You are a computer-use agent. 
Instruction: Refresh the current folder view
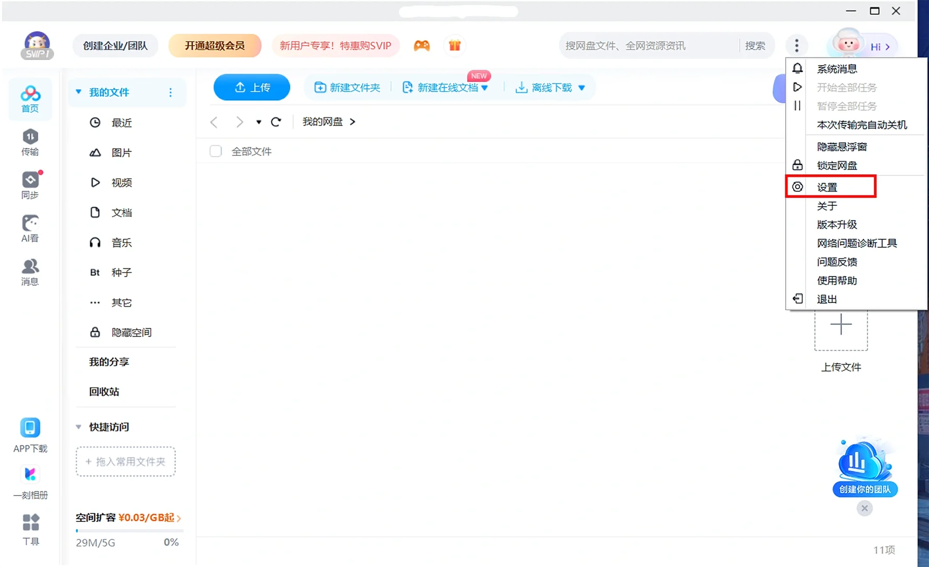[x=277, y=121]
